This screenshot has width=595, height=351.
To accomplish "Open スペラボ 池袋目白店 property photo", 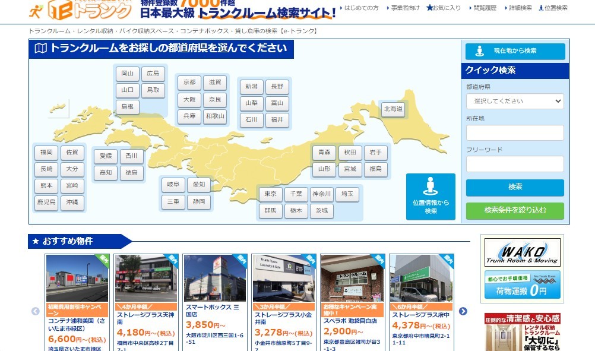I will coord(353,278).
